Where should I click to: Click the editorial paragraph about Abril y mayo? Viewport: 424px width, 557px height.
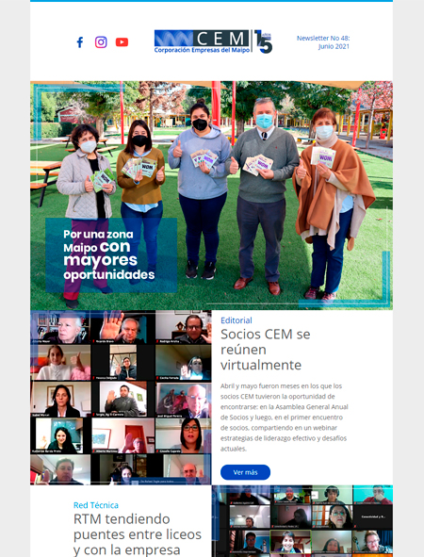coord(285,417)
